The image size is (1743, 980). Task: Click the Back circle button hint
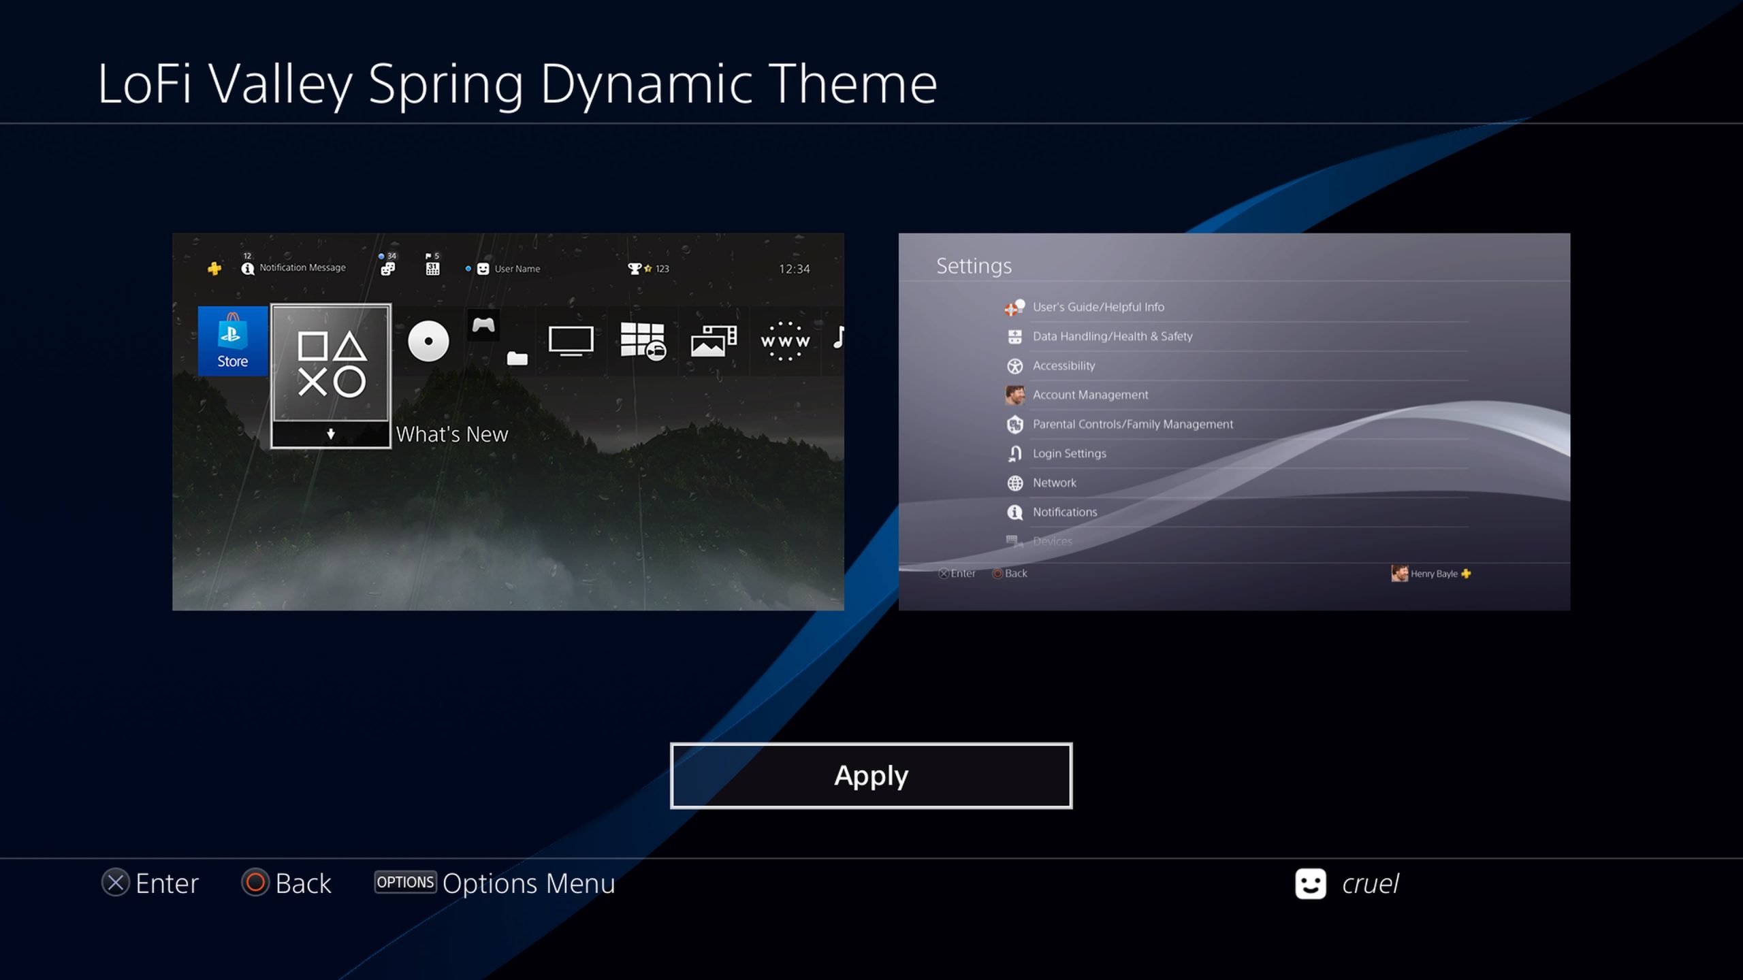[255, 883]
